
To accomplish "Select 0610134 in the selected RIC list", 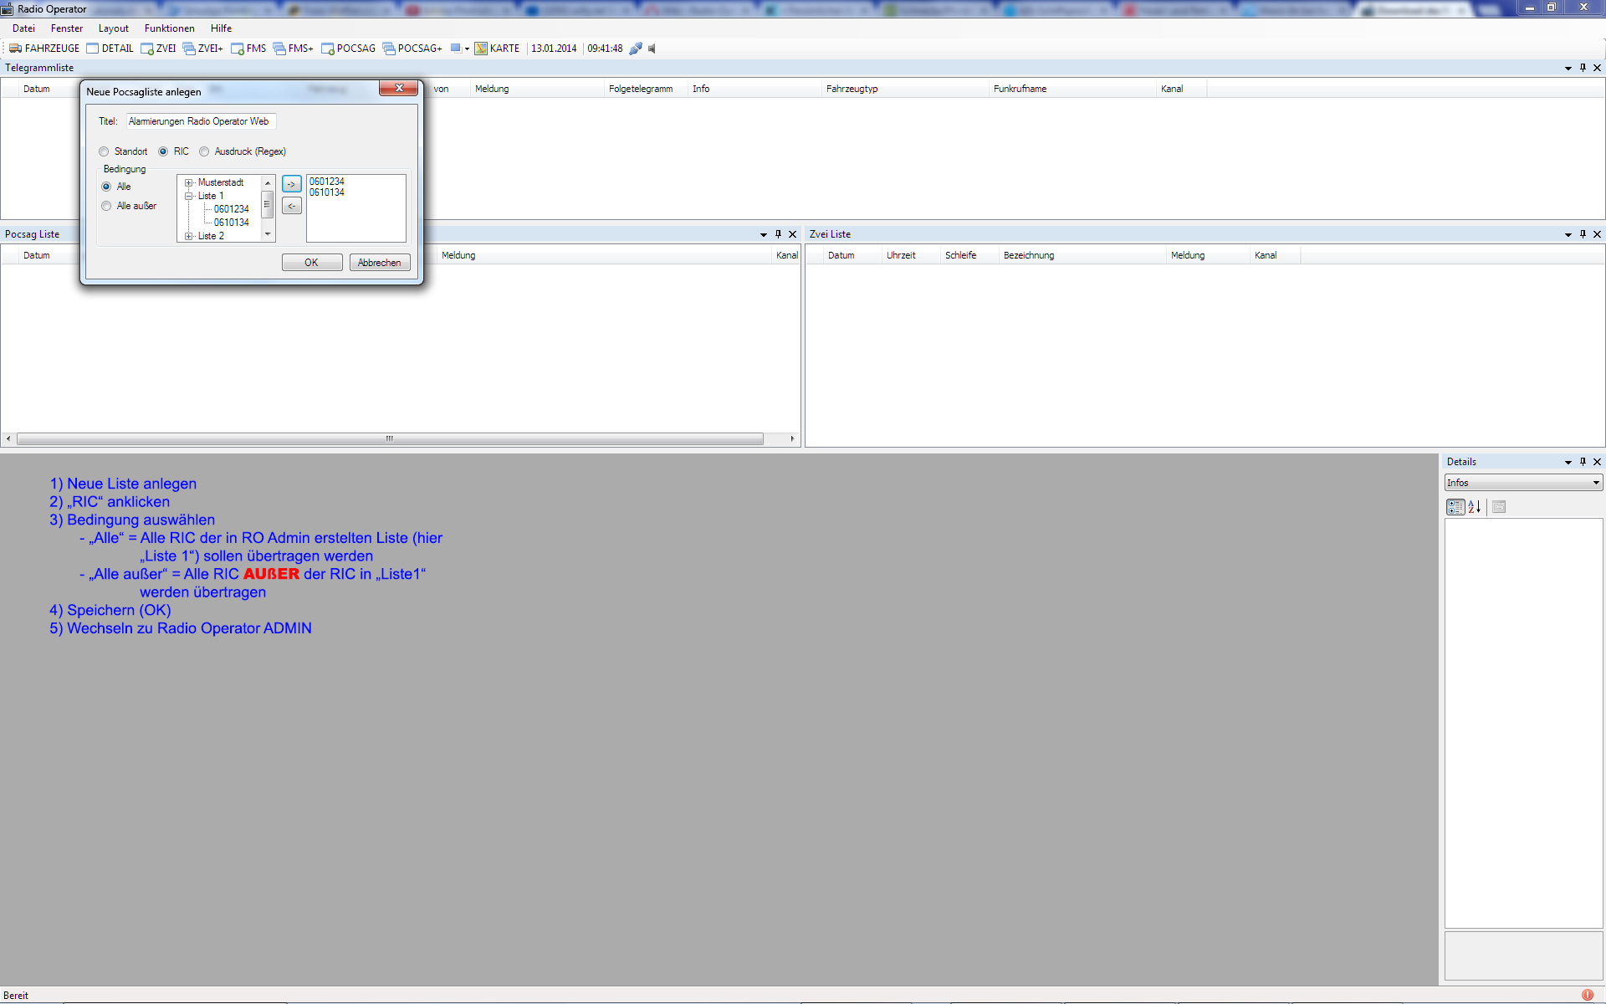I will point(327,192).
